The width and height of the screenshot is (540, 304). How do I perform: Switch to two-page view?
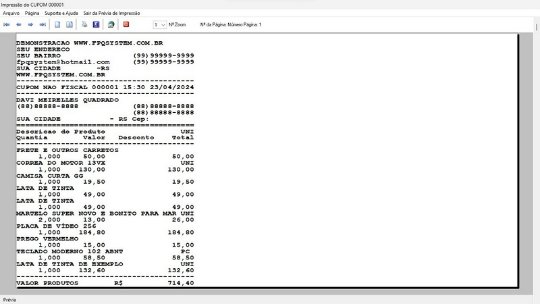tap(69, 24)
